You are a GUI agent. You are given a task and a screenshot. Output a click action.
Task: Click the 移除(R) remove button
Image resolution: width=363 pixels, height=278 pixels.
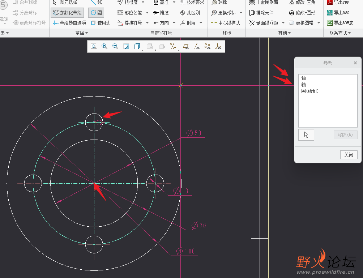(345, 135)
